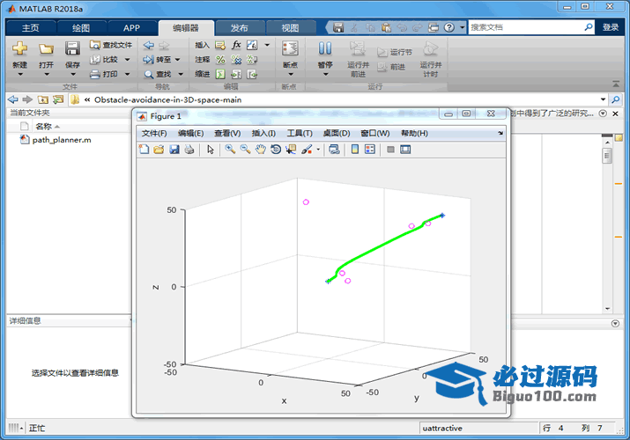
Task: Toggle the Edit Plot arrow tool
Action: (x=211, y=150)
